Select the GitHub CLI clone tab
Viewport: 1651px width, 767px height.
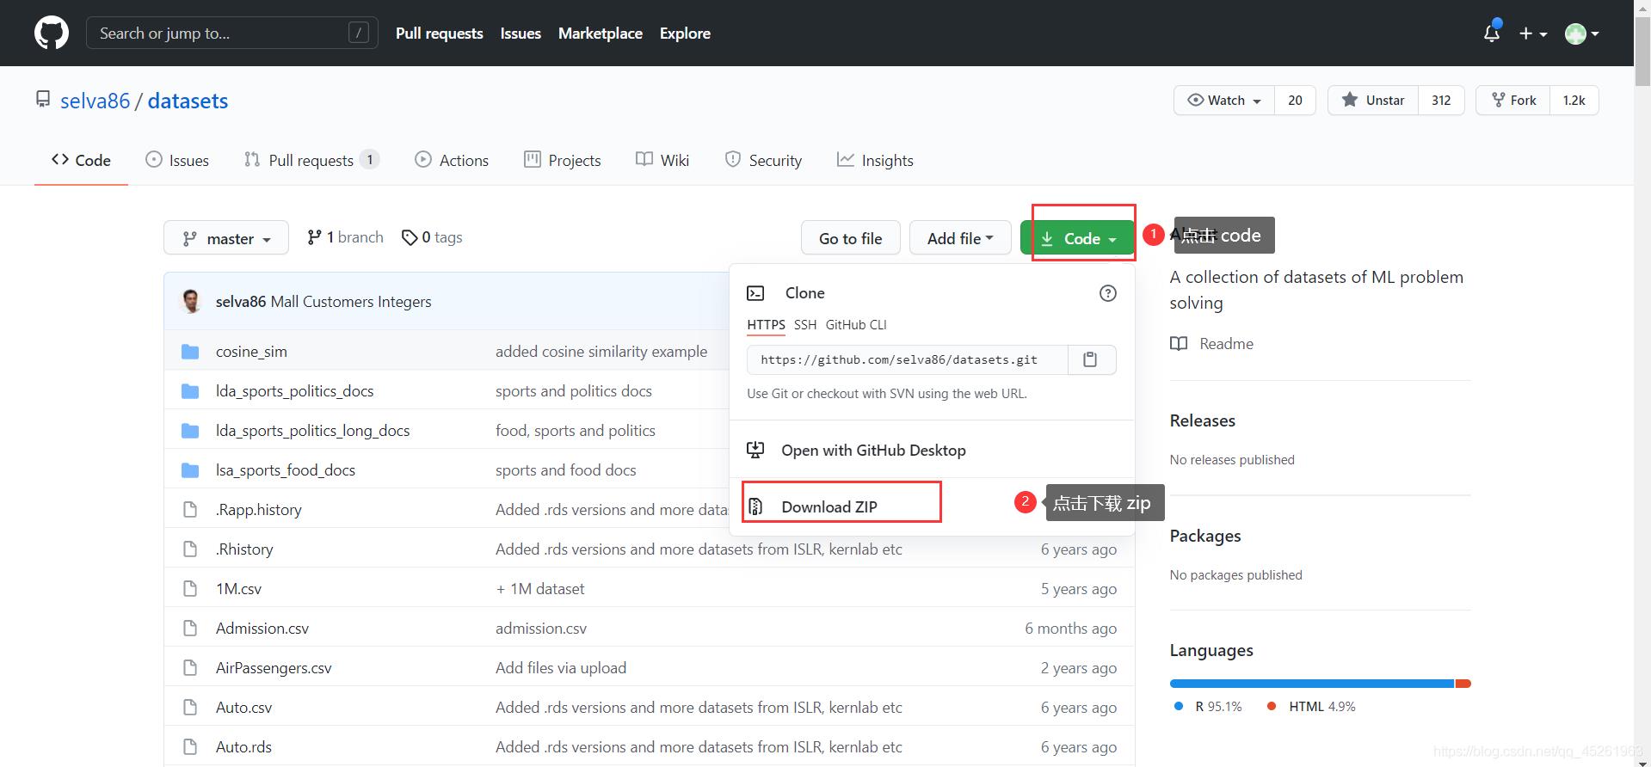pyautogui.click(x=856, y=325)
